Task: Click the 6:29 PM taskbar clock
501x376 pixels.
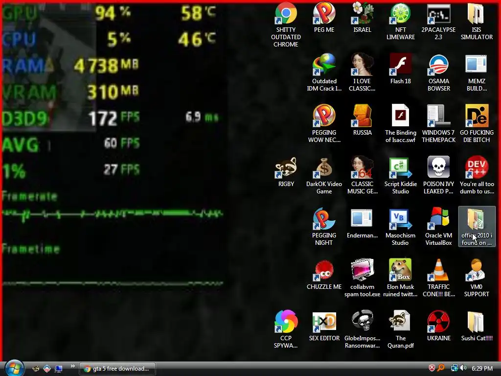Action: tap(482, 368)
